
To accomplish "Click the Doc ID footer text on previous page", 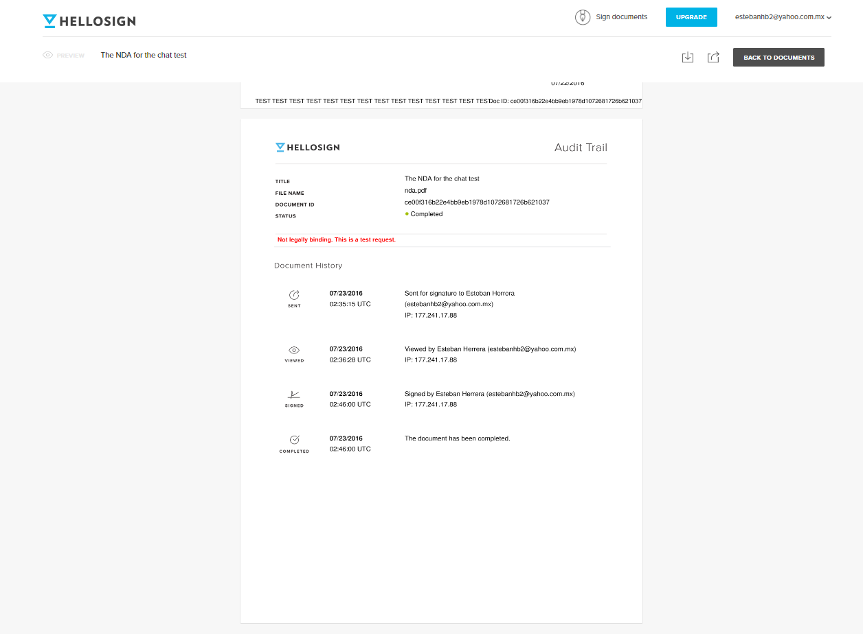I will (565, 101).
